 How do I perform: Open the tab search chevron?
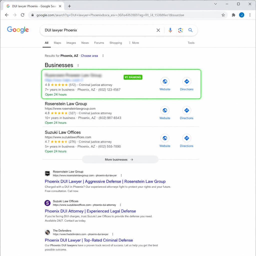[x=215, y=4]
